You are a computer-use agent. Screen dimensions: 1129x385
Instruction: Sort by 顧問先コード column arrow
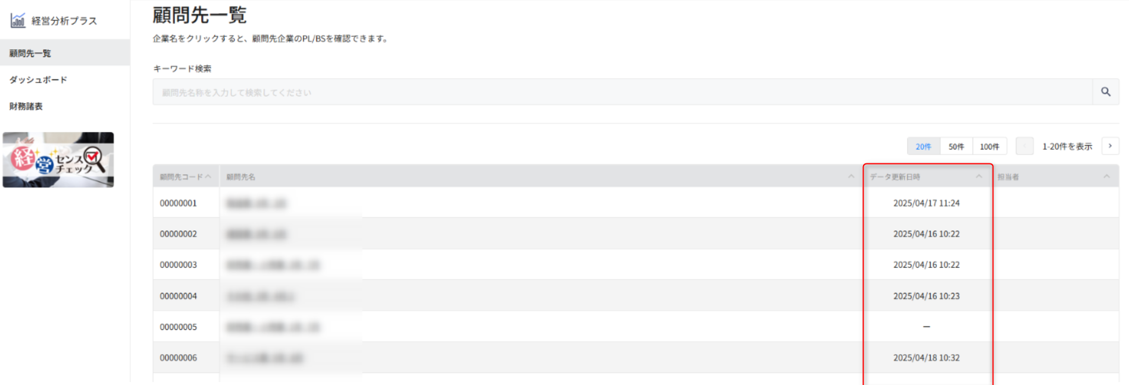208,176
